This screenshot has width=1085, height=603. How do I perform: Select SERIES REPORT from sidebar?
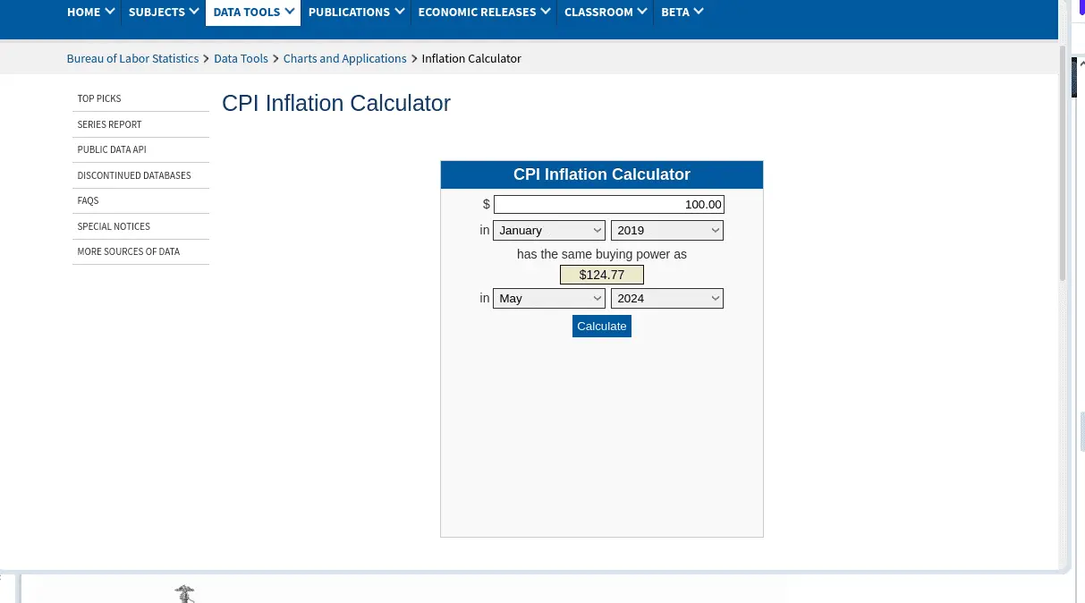point(109,124)
